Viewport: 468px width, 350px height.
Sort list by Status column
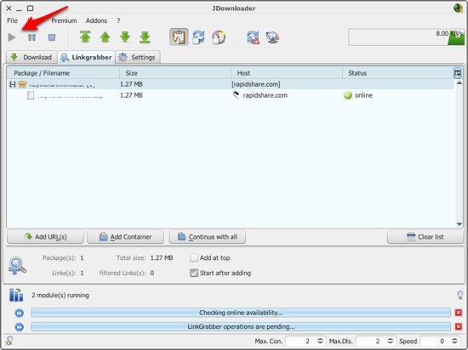pyautogui.click(x=397, y=73)
